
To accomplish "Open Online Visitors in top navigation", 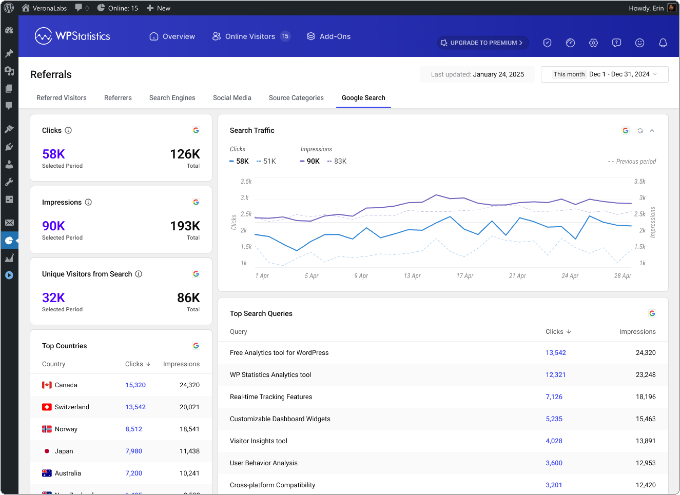I will pos(250,36).
